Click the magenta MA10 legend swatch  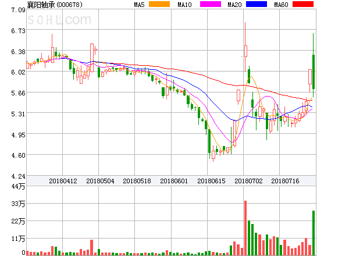pos(211,4)
